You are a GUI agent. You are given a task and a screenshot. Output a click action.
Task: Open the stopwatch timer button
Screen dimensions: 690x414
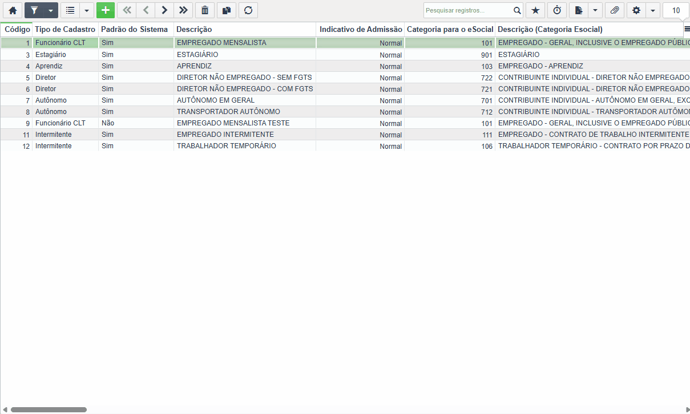557,10
